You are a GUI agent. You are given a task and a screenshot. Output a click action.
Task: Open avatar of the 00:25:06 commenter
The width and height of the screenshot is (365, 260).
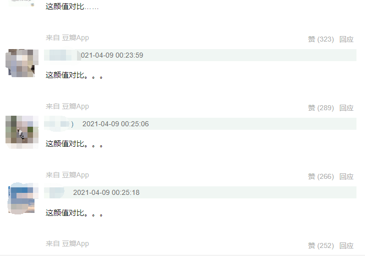click(22, 132)
